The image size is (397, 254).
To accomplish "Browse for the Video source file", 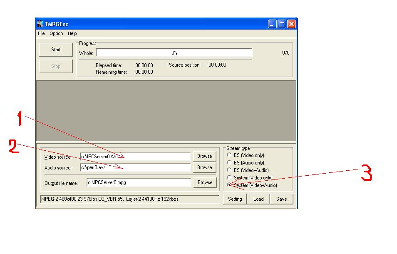I will (x=204, y=156).
